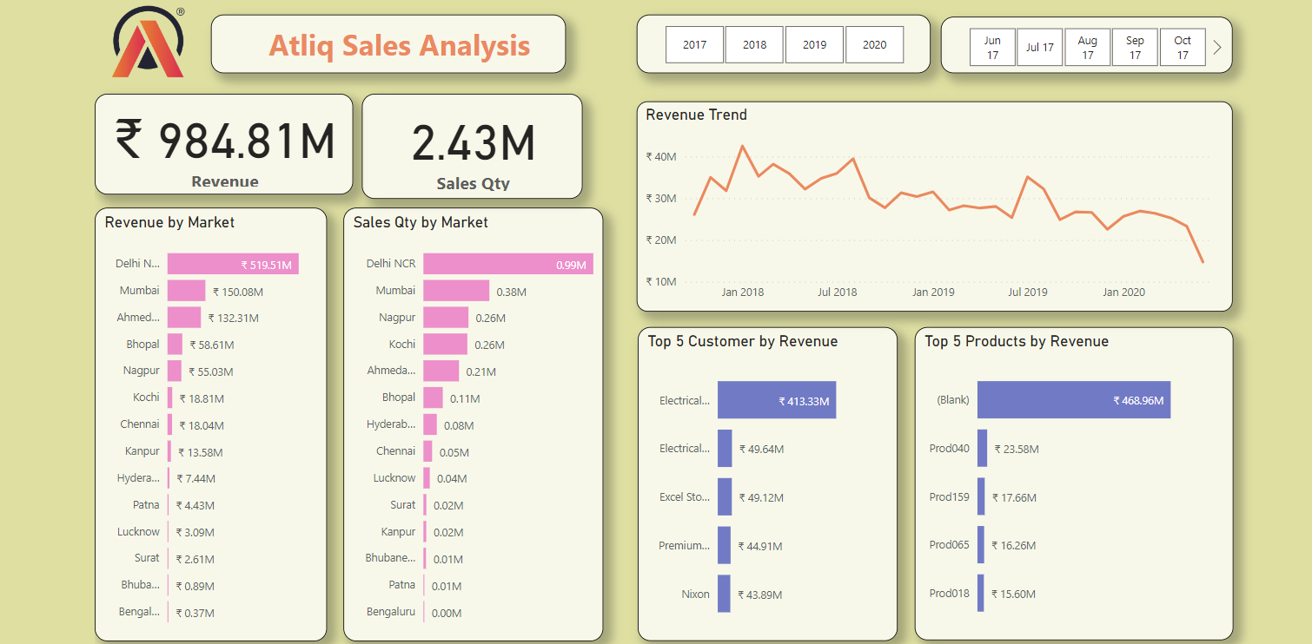Filter by 2019 year tile

814,44
